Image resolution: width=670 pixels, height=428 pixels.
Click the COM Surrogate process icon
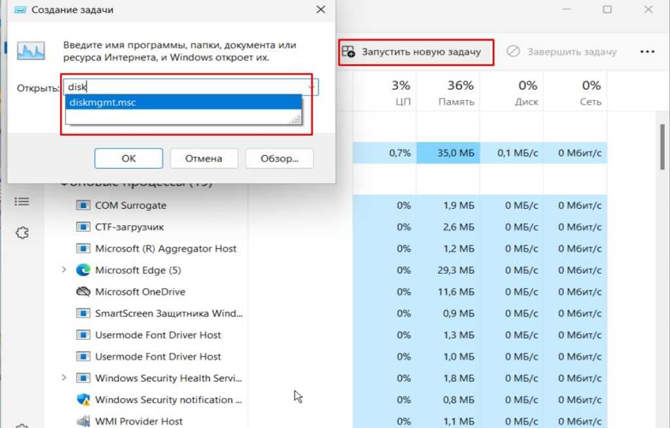[83, 205]
